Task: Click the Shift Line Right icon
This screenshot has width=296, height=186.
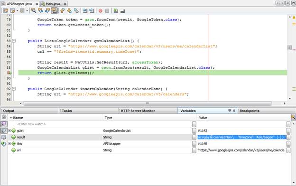Action: (x=92, y=10)
